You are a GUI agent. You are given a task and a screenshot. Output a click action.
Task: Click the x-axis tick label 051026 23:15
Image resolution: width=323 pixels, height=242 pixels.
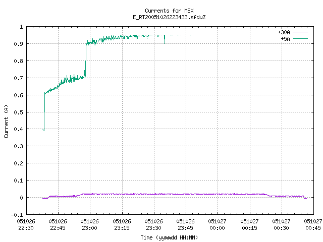tap(122, 225)
